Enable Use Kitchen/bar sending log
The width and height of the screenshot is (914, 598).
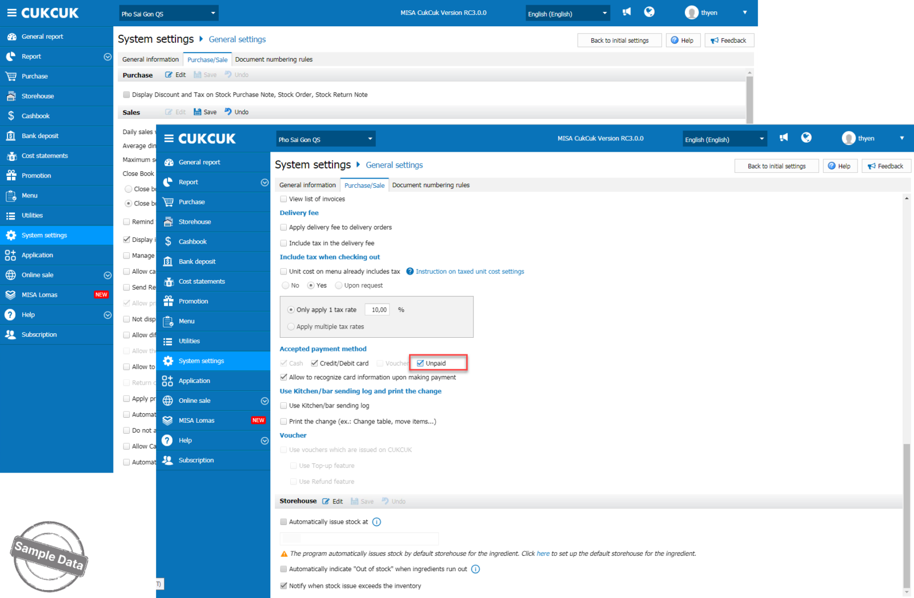point(283,406)
